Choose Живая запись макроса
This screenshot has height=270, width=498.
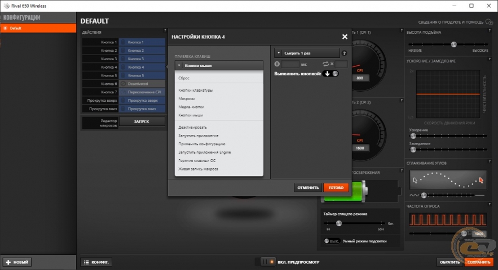198,169
